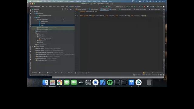Open the Layout Inspector tool window

[x=157, y=73]
